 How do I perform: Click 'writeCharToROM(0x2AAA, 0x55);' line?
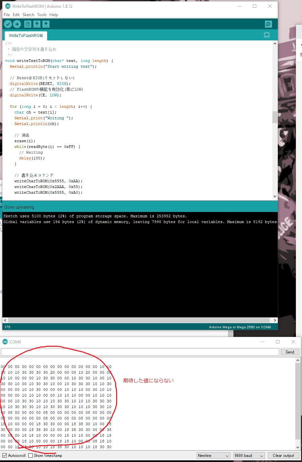tap(48, 187)
